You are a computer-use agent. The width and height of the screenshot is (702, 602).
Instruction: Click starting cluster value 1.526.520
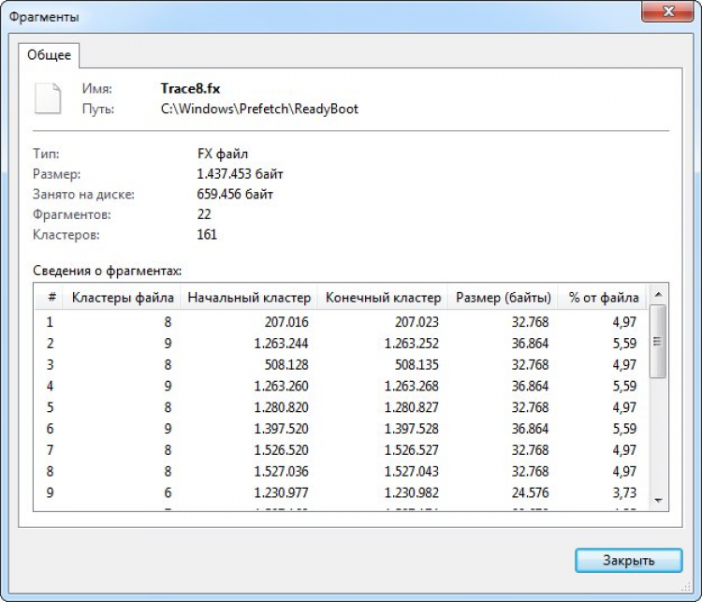(x=281, y=449)
